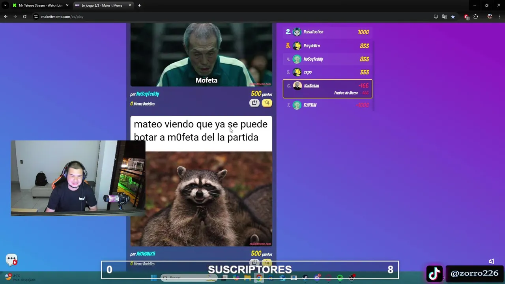Image resolution: width=505 pixels, height=284 pixels.
Task: Click the Mofeta meme image
Action: pyautogui.click(x=201, y=55)
